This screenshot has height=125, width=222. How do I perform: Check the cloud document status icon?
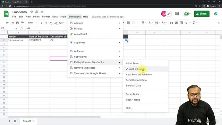(42, 12)
